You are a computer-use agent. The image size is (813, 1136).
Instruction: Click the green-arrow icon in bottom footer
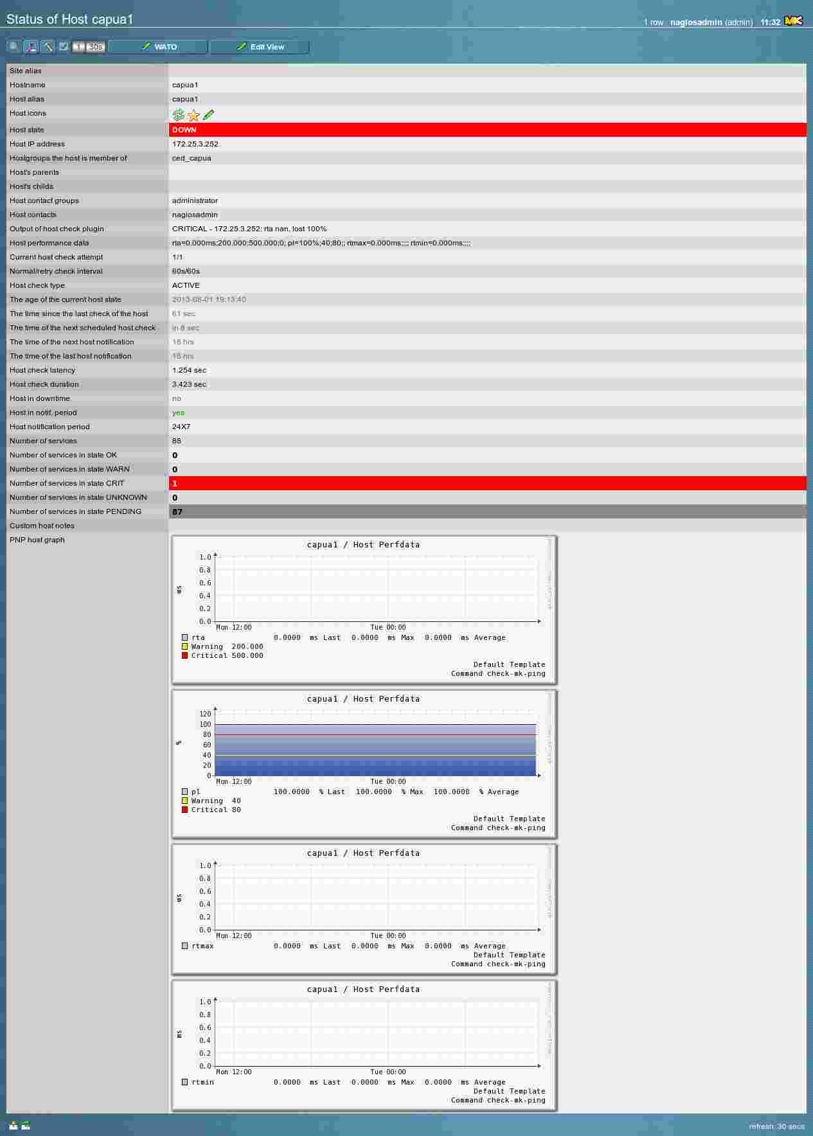[26, 1125]
